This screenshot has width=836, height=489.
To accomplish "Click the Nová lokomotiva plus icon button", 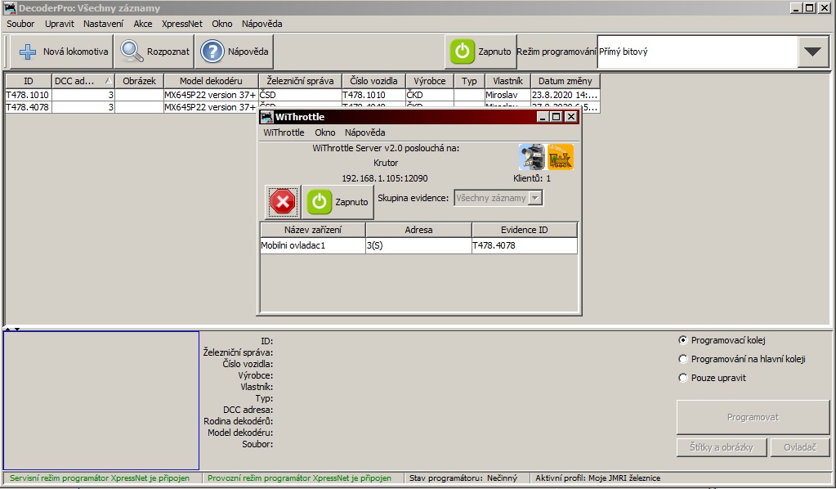I will coord(62,52).
